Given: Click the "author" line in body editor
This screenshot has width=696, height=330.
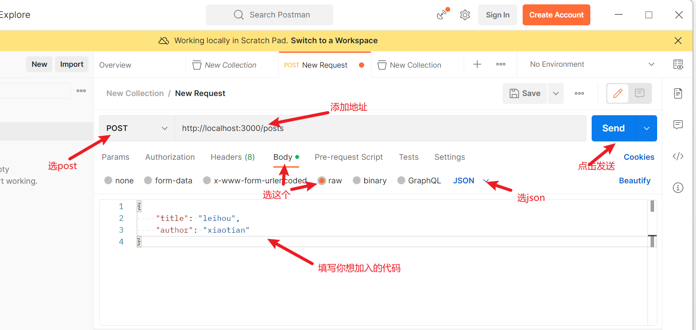Looking at the screenshot, I should (x=203, y=230).
